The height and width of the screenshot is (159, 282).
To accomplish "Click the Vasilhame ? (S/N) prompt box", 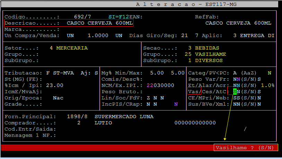I will (x=246, y=148).
